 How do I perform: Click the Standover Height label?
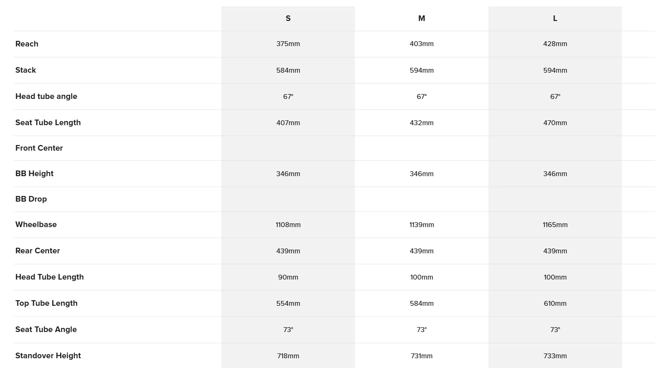pos(48,356)
